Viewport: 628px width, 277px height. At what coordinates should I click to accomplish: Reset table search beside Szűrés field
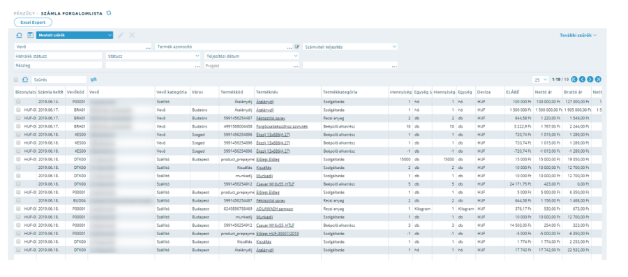pos(25,80)
